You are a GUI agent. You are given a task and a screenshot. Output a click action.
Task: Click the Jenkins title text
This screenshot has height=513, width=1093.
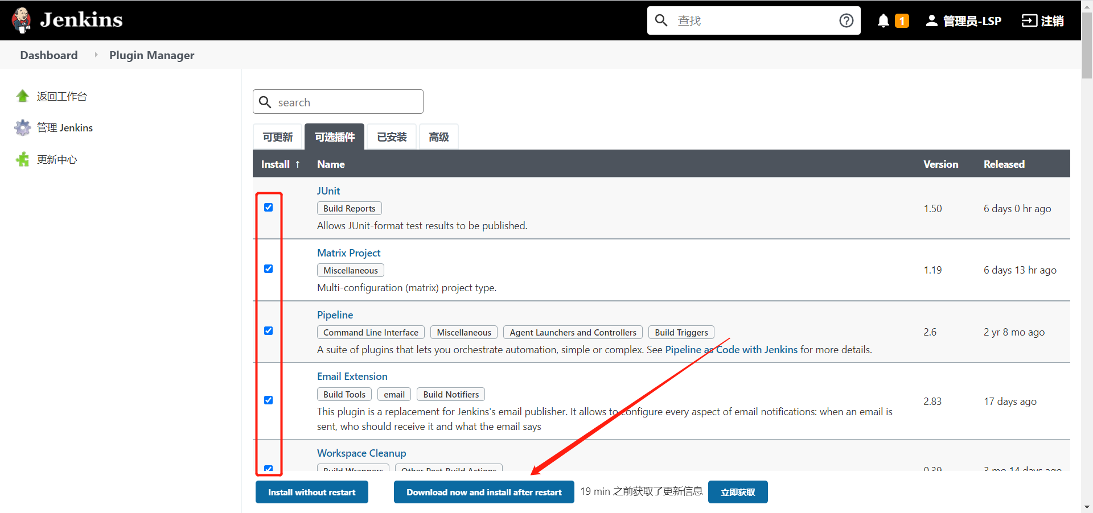[81, 20]
